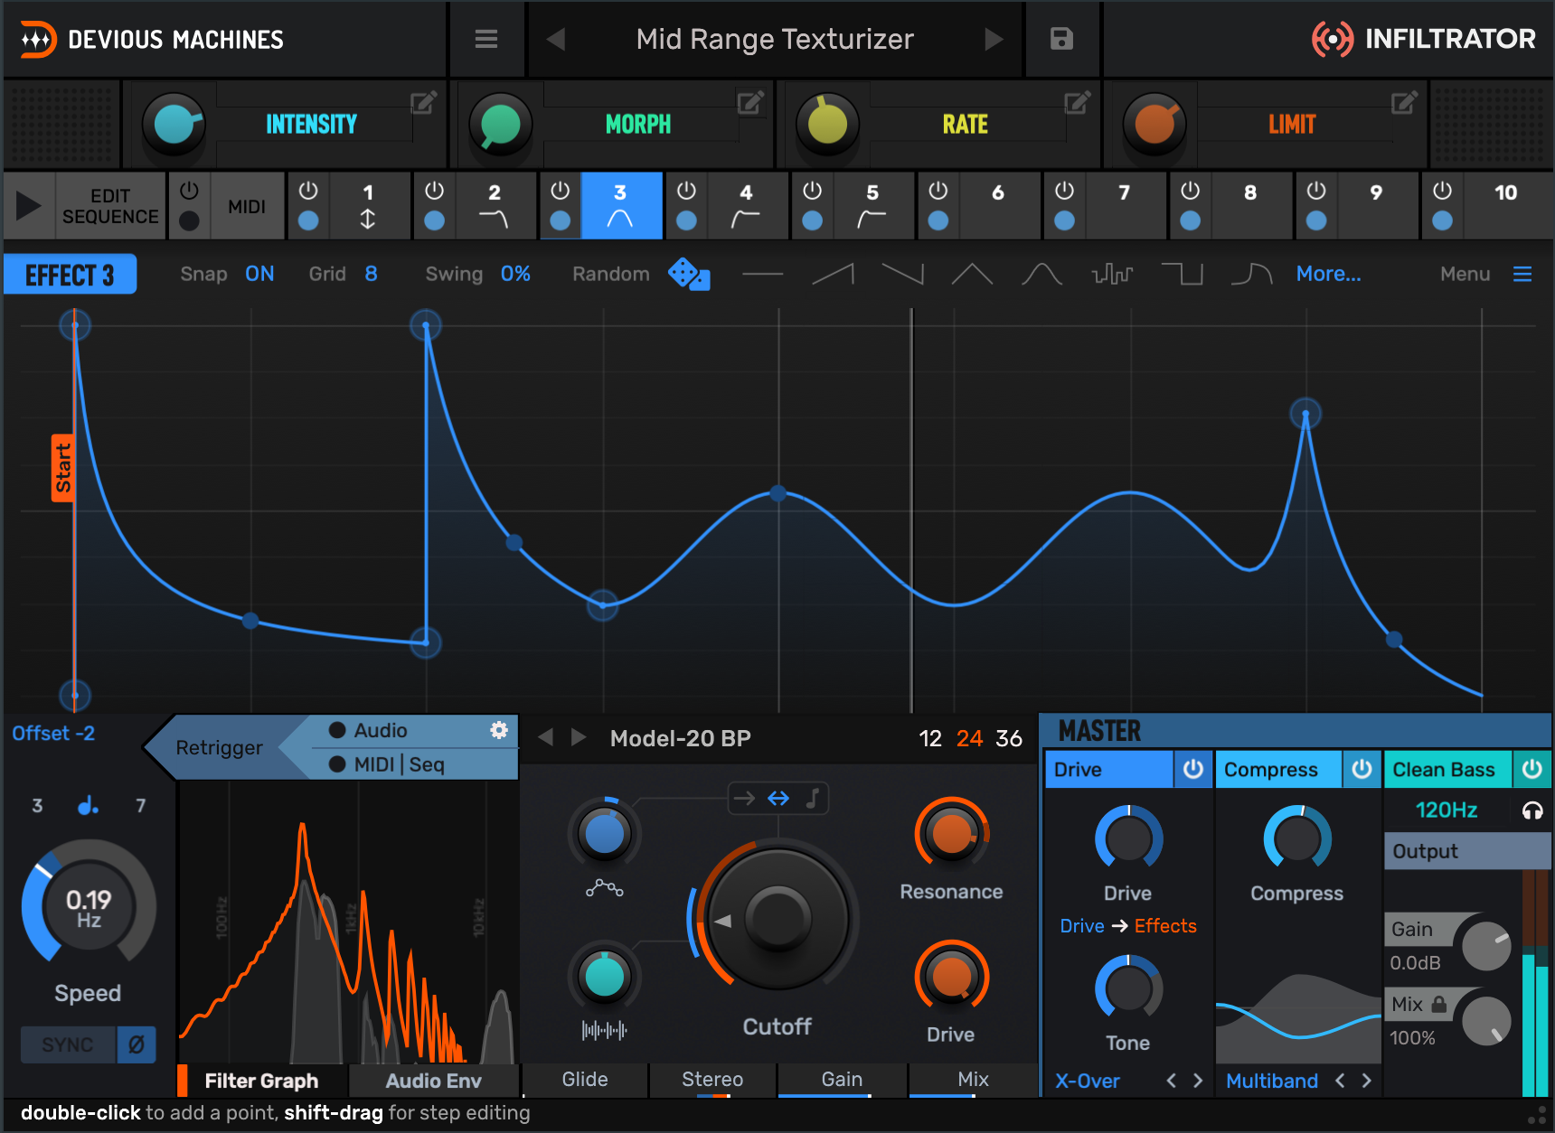Select 24 dB filter slope
The height and width of the screenshot is (1133, 1555).
click(969, 738)
